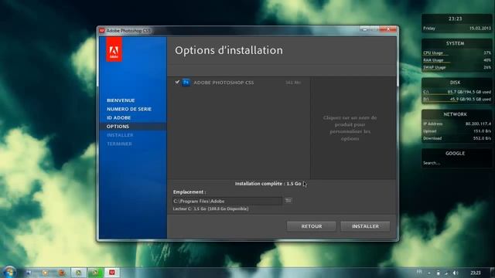Click the 'Options d'installation' heading
This screenshot has height=278, width=495.
[x=229, y=50]
